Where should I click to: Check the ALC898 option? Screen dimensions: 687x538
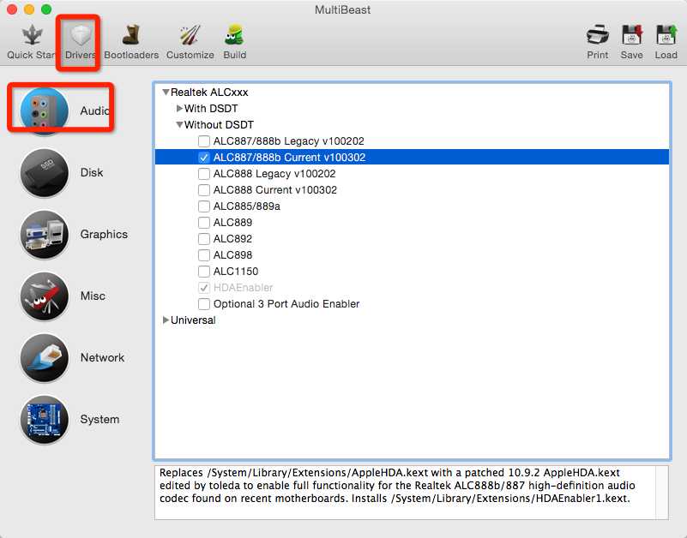[204, 254]
